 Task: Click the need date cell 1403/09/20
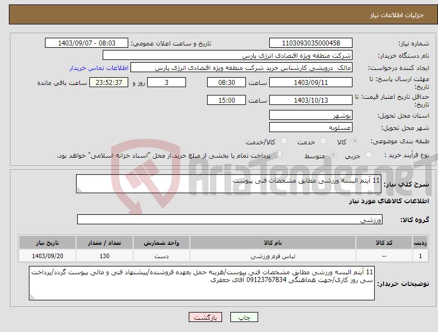coord(48,256)
